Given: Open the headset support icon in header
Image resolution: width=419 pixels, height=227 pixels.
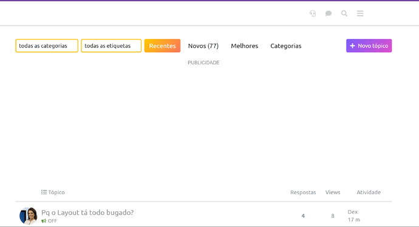Looking at the screenshot, I should (313, 13).
